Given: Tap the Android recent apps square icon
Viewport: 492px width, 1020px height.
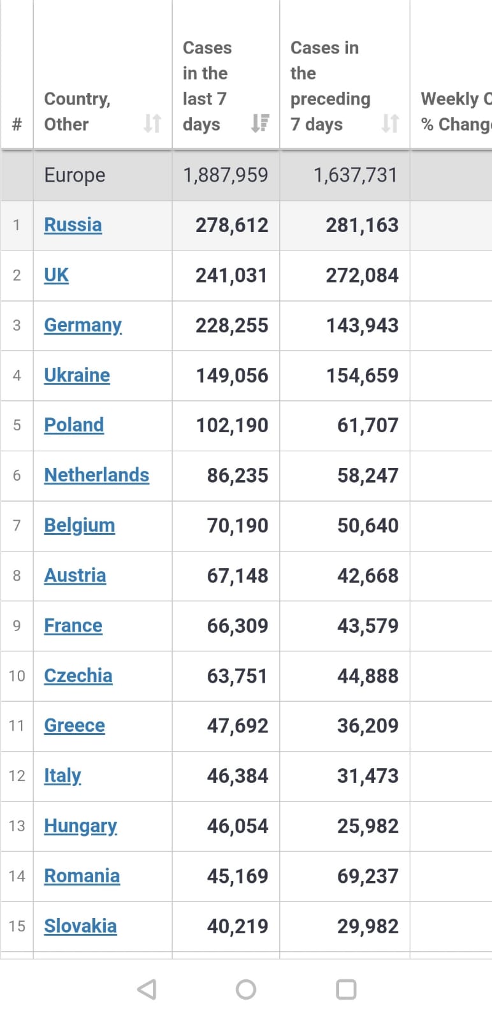Looking at the screenshot, I should pos(346,989).
